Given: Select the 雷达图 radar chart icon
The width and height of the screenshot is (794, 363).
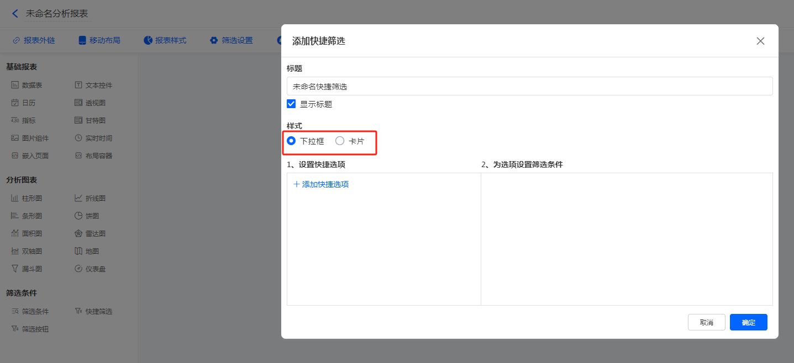Looking at the screenshot, I should coord(78,234).
